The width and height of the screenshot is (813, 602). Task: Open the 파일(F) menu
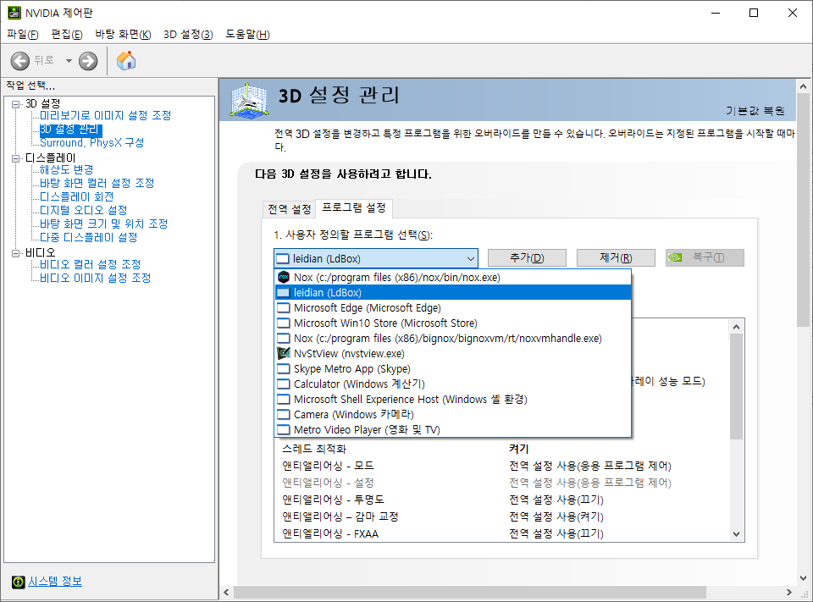point(23,34)
